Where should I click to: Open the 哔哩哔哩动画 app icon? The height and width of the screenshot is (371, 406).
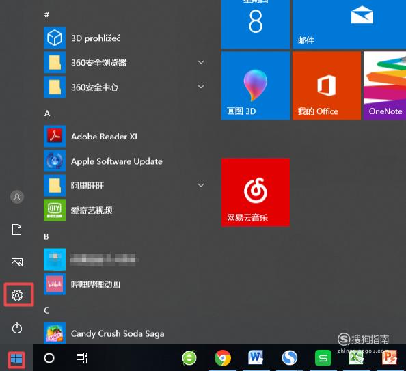(x=55, y=284)
